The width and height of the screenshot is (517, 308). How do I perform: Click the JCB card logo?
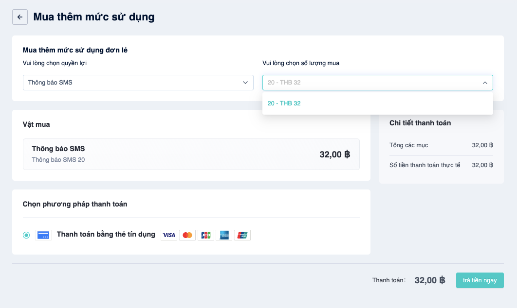(x=206, y=235)
